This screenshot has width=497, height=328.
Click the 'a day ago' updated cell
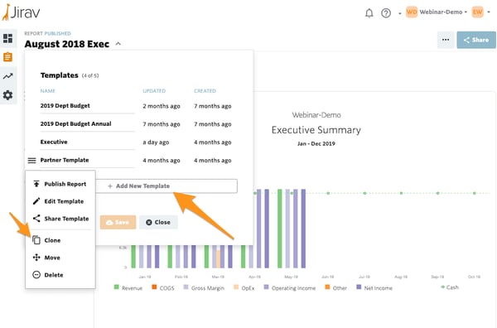click(156, 142)
